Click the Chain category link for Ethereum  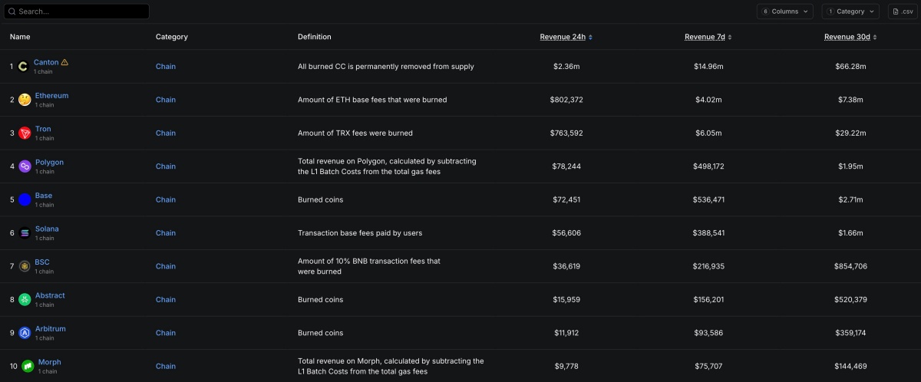pyautogui.click(x=166, y=100)
